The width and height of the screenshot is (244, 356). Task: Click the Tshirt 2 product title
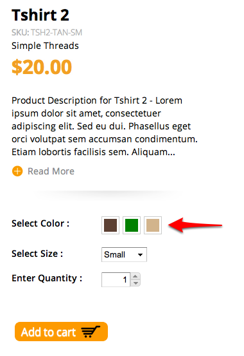[x=40, y=15]
